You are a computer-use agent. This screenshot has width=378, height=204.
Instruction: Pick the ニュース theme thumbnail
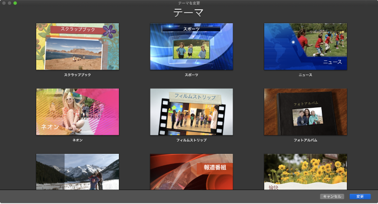click(x=306, y=46)
